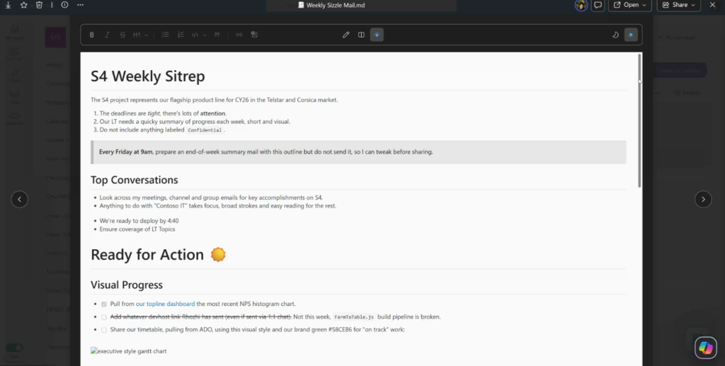The height and width of the screenshot is (366, 725).
Task: Click 'Ensure coverage of LT Topics' bullet
Action: pyautogui.click(x=137, y=229)
